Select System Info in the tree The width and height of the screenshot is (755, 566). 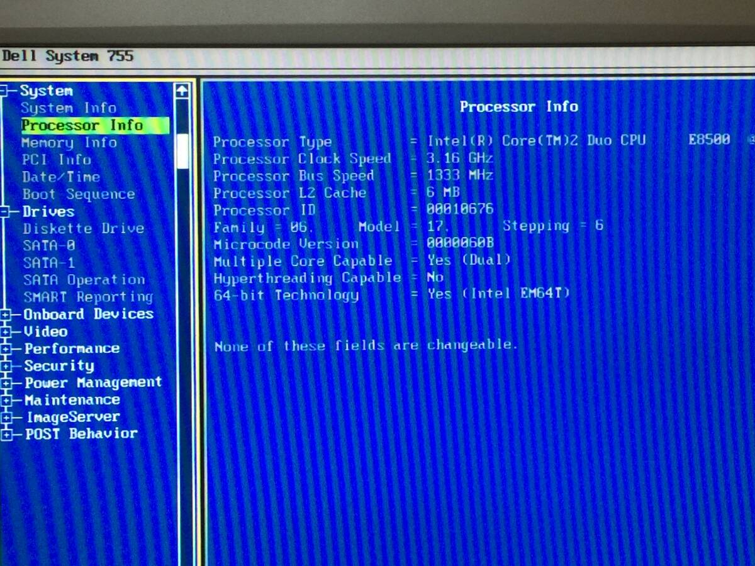(x=69, y=108)
